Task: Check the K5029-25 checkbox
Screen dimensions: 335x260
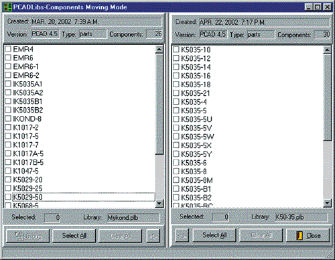Action: pyautogui.click(x=8, y=188)
